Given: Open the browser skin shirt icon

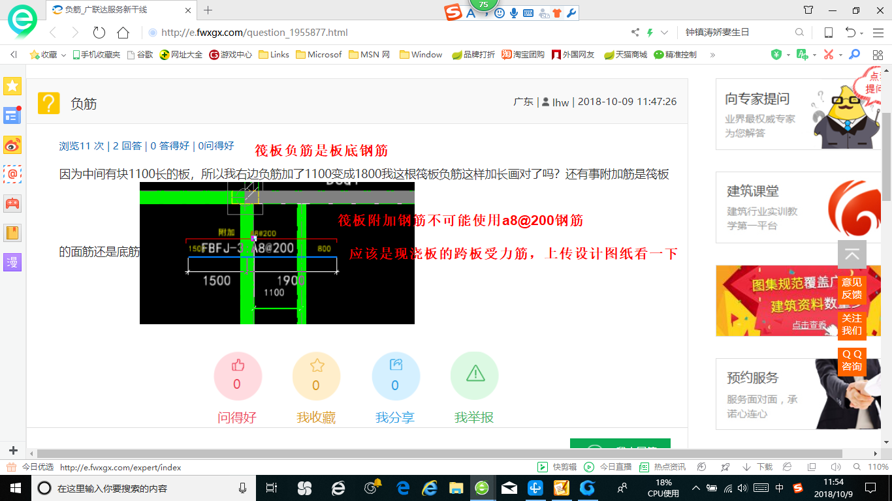Looking at the screenshot, I should tap(808, 10).
